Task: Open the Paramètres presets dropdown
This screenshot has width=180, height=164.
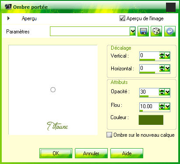Action: [x=133, y=31]
